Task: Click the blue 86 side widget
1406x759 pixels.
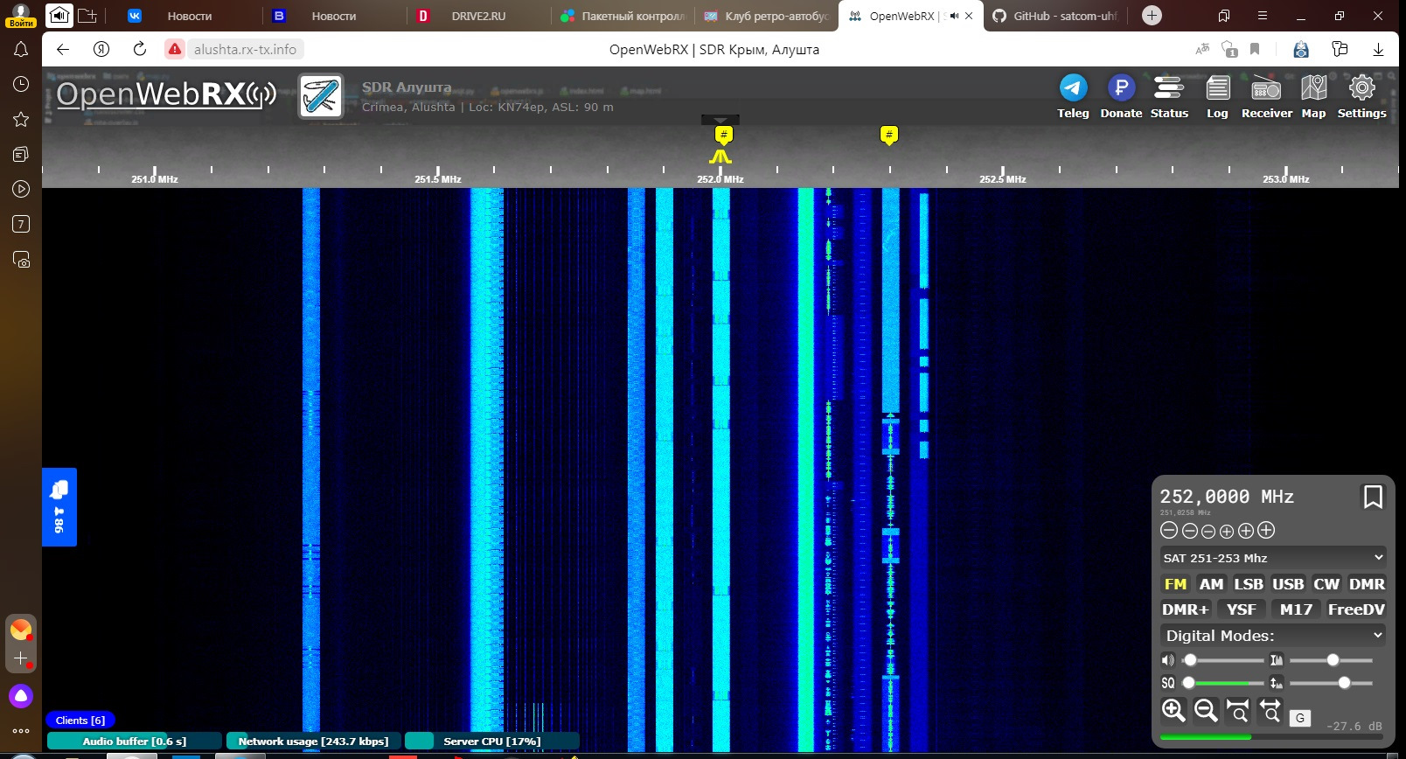Action: coord(59,507)
